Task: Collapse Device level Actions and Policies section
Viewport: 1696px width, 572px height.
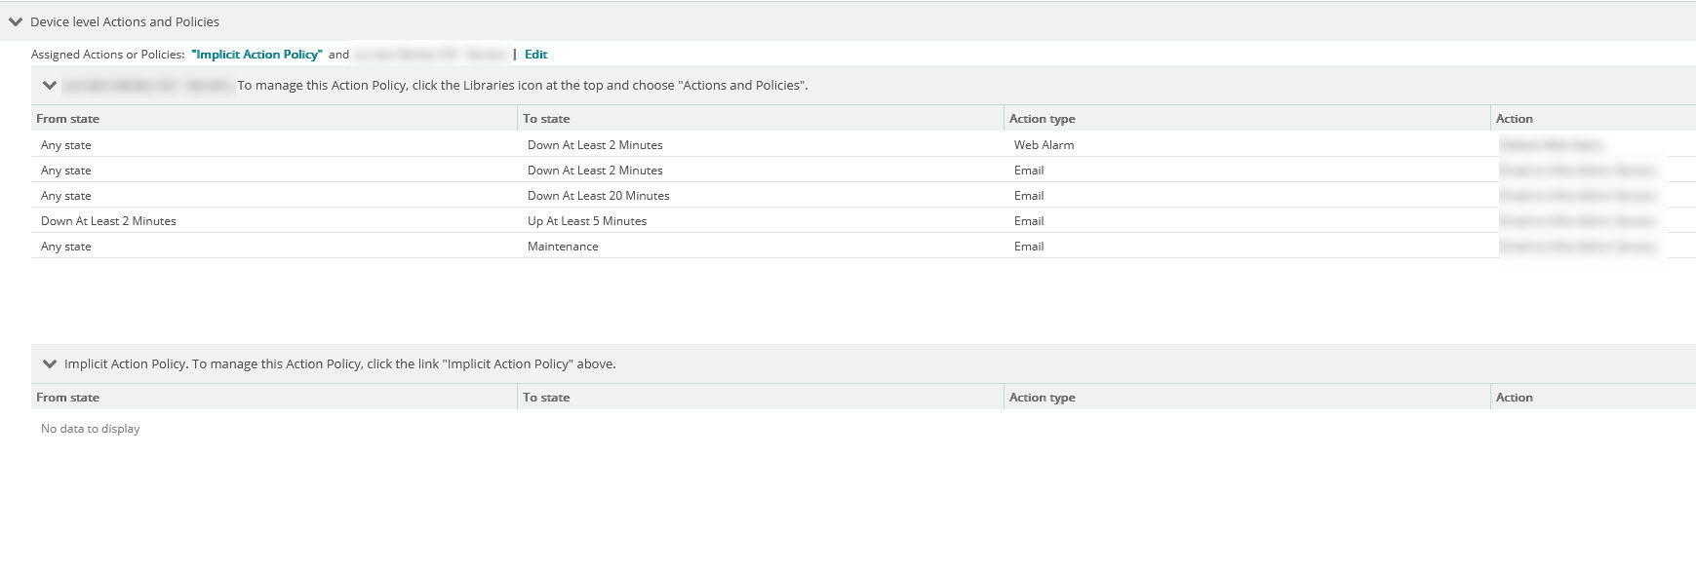Action: pyautogui.click(x=16, y=21)
